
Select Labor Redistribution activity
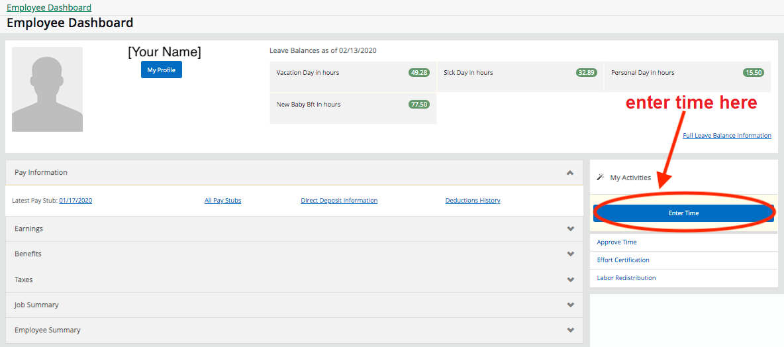click(x=626, y=278)
